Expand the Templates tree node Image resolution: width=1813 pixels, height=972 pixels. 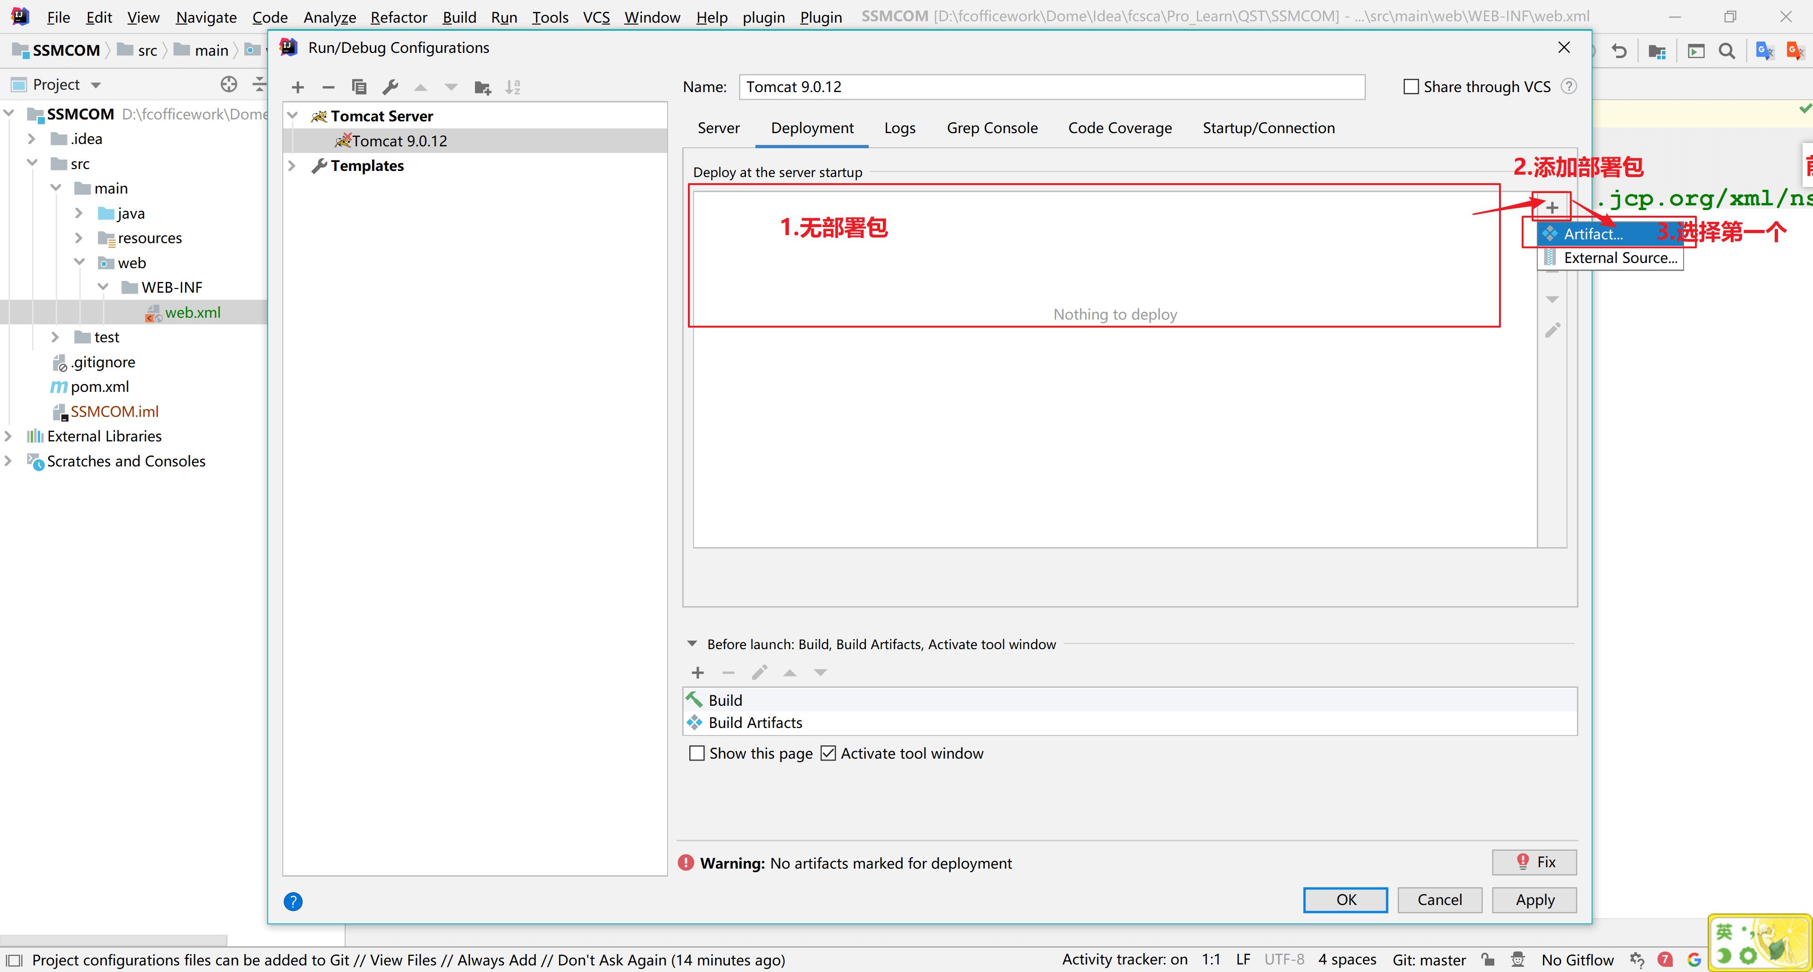292,165
